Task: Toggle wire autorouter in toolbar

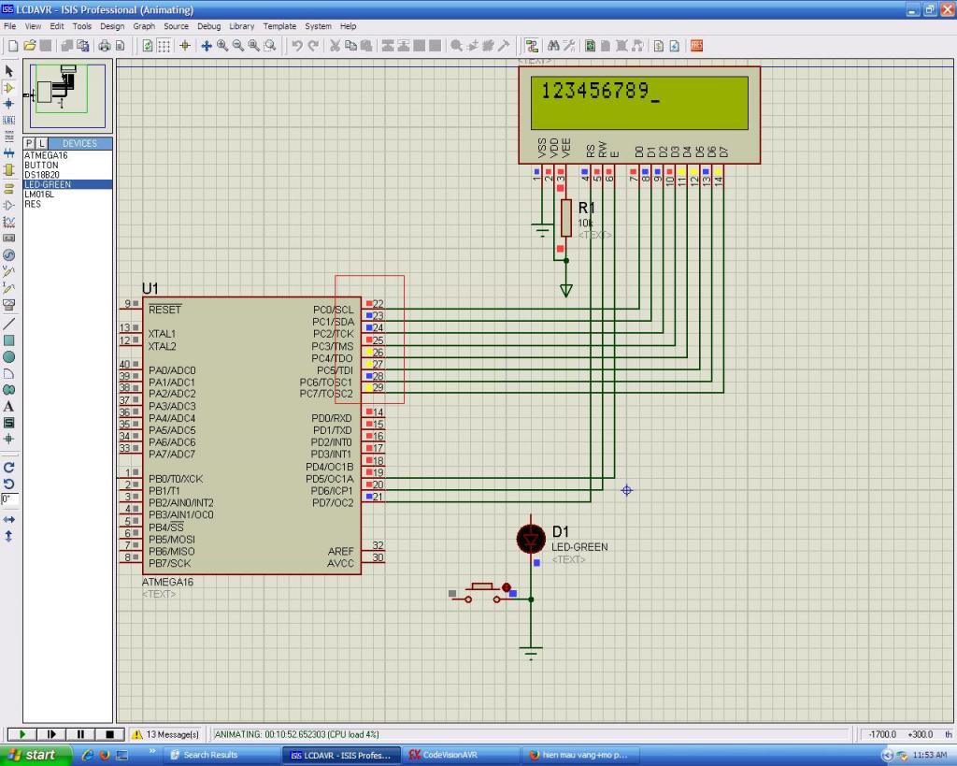Action: pyautogui.click(x=531, y=45)
